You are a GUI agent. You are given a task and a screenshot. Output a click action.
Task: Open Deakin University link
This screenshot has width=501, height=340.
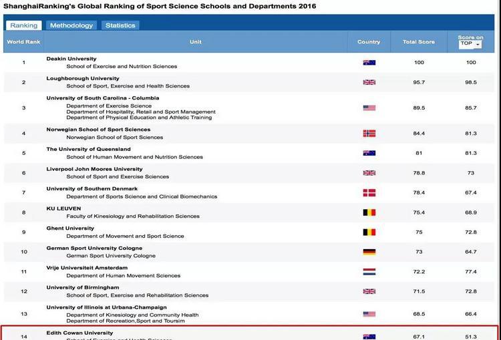[x=71, y=59]
